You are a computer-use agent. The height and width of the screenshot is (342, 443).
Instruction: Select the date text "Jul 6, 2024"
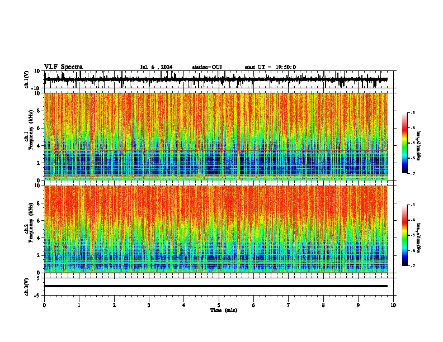156,67
